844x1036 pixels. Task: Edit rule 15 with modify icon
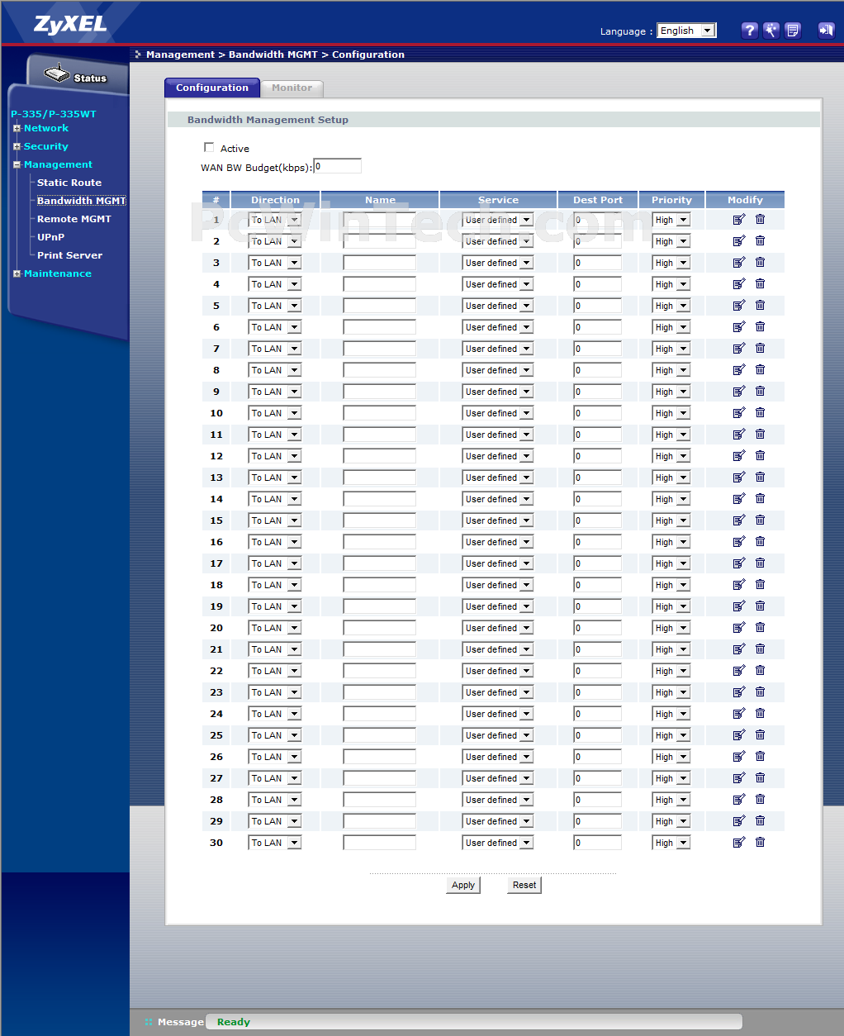tap(739, 520)
